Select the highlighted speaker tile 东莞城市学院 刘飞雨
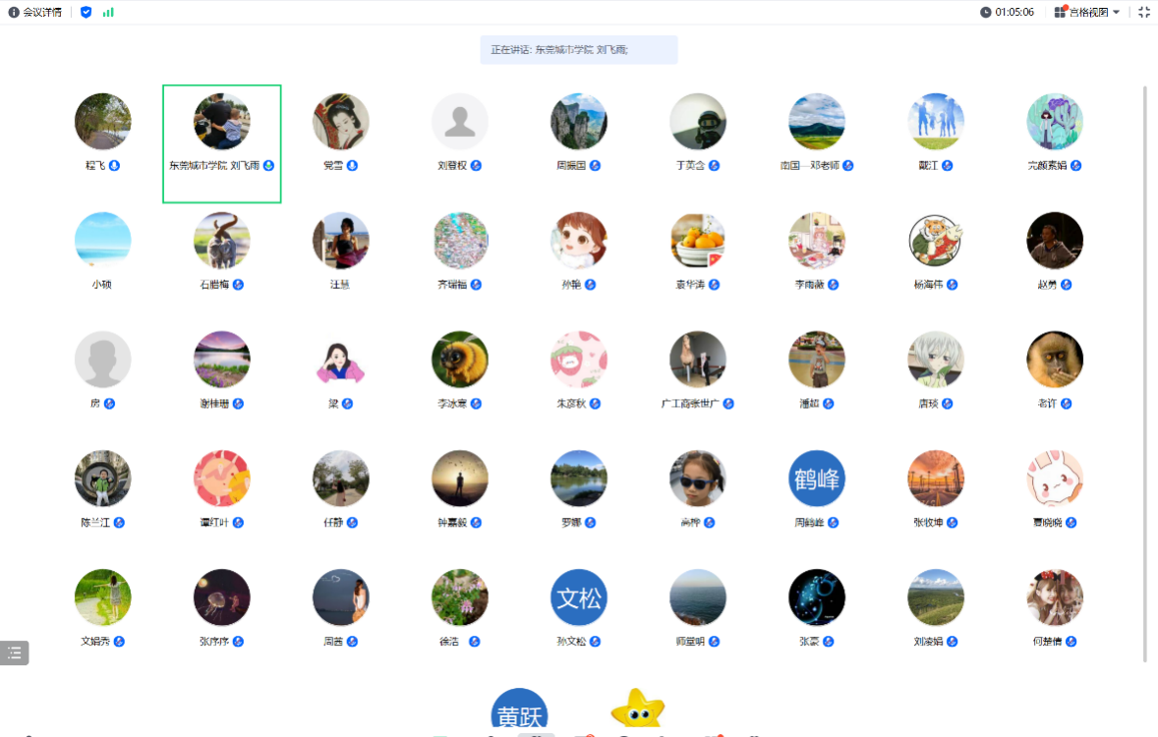 click(222, 143)
